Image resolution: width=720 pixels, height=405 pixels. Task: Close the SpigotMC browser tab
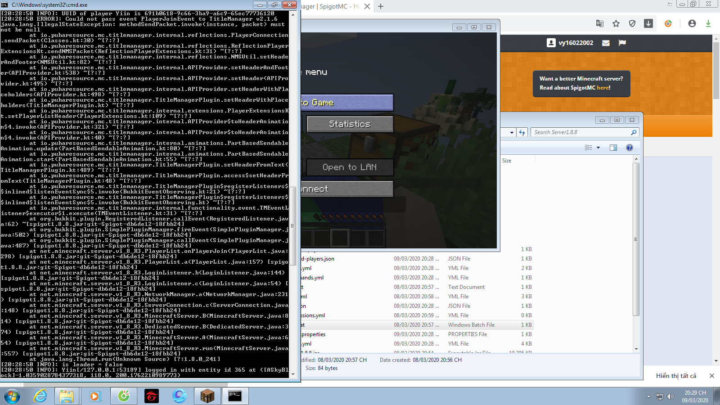pyautogui.click(x=367, y=6)
